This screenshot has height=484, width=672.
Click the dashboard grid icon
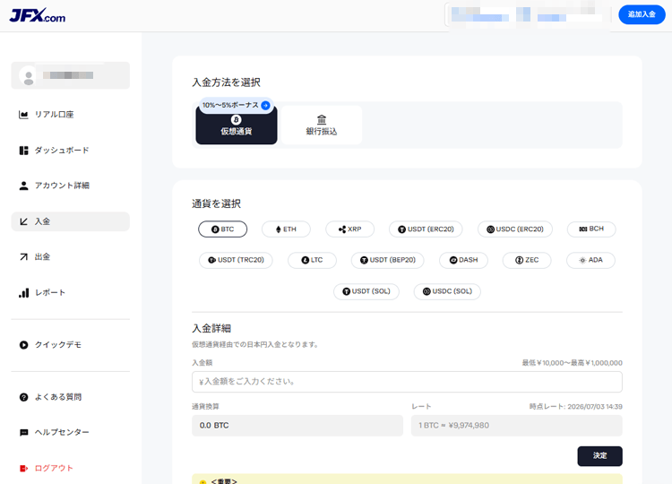point(23,151)
